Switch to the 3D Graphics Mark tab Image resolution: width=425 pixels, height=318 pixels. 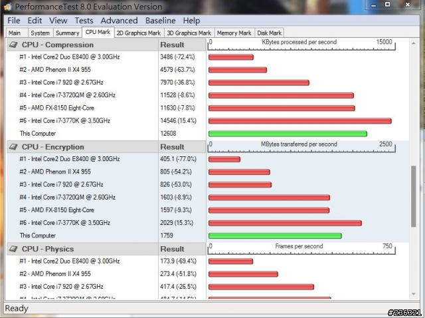point(189,33)
